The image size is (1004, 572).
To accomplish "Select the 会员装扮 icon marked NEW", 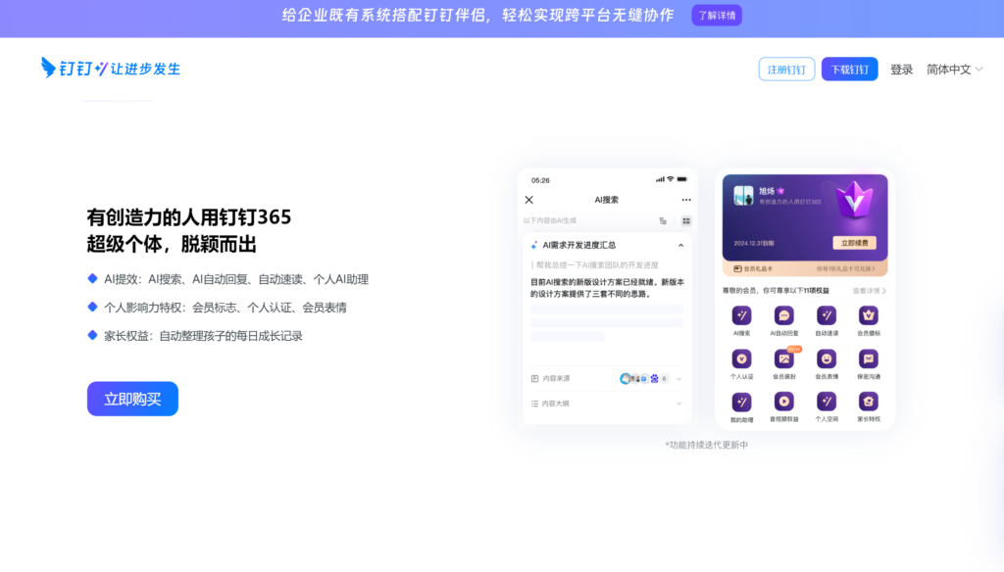I will coord(784,358).
